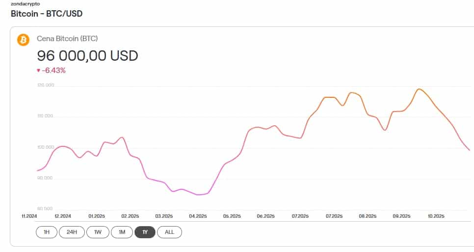Choose the 1W time range
The width and height of the screenshot is (474, 252).
(98, 232)
